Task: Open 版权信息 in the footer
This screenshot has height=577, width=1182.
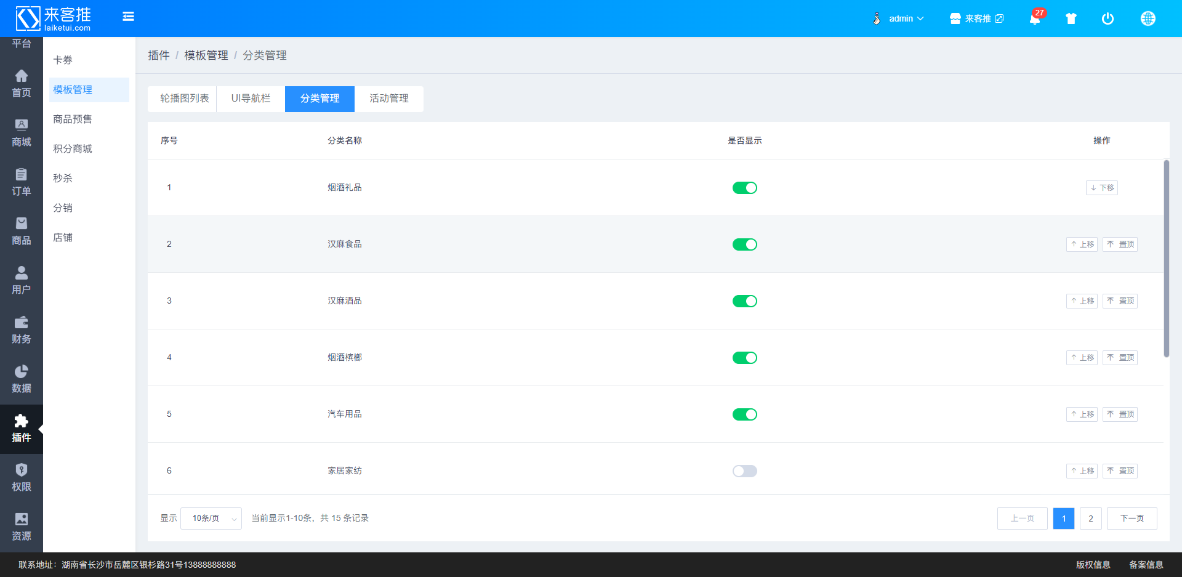Action: click(x=1093, y=565)
